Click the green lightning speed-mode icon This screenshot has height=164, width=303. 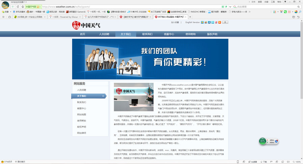[226, 7]
